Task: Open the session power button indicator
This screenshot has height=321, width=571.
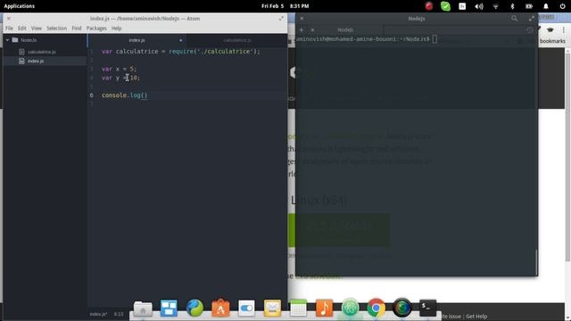Action: click(x=563, y=6)
